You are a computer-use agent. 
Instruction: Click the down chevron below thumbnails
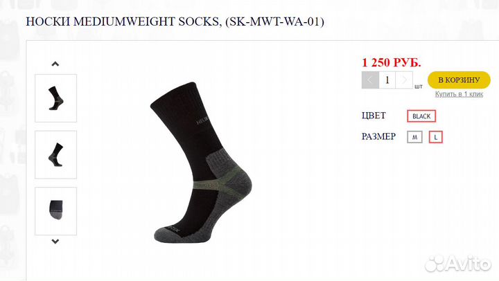coord(55,242)
